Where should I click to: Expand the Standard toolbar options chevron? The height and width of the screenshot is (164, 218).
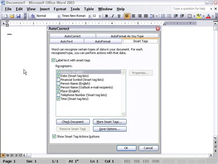click(25, 16)
